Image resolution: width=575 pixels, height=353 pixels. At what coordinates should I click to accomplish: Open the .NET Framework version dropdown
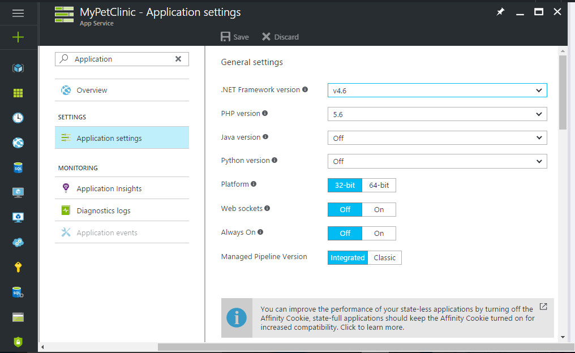tap(437, 90)
